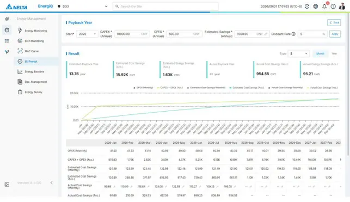Toggle Estimated Cost Savings (Monthly) legend series

[206, 88]
